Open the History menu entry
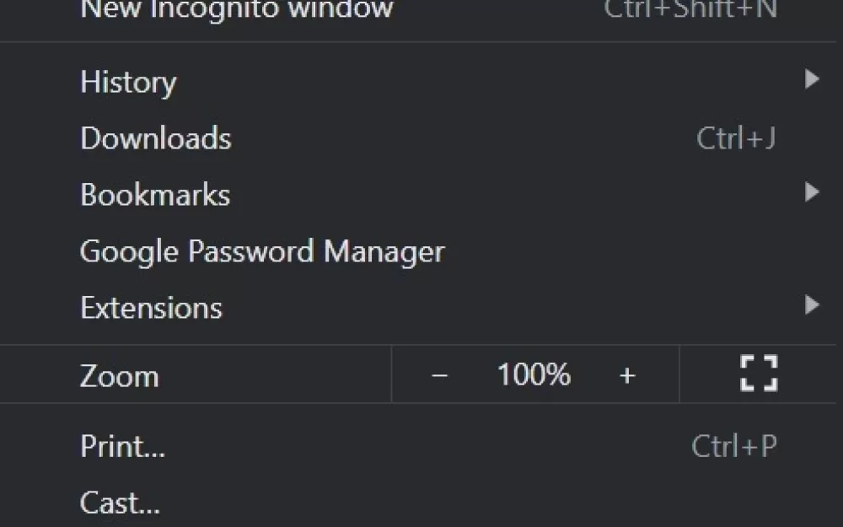This screenshot has height=527, width=843. click(x=418, y=82)
